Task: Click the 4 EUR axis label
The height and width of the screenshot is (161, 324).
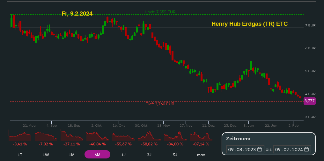Action: tap(310, 94)
